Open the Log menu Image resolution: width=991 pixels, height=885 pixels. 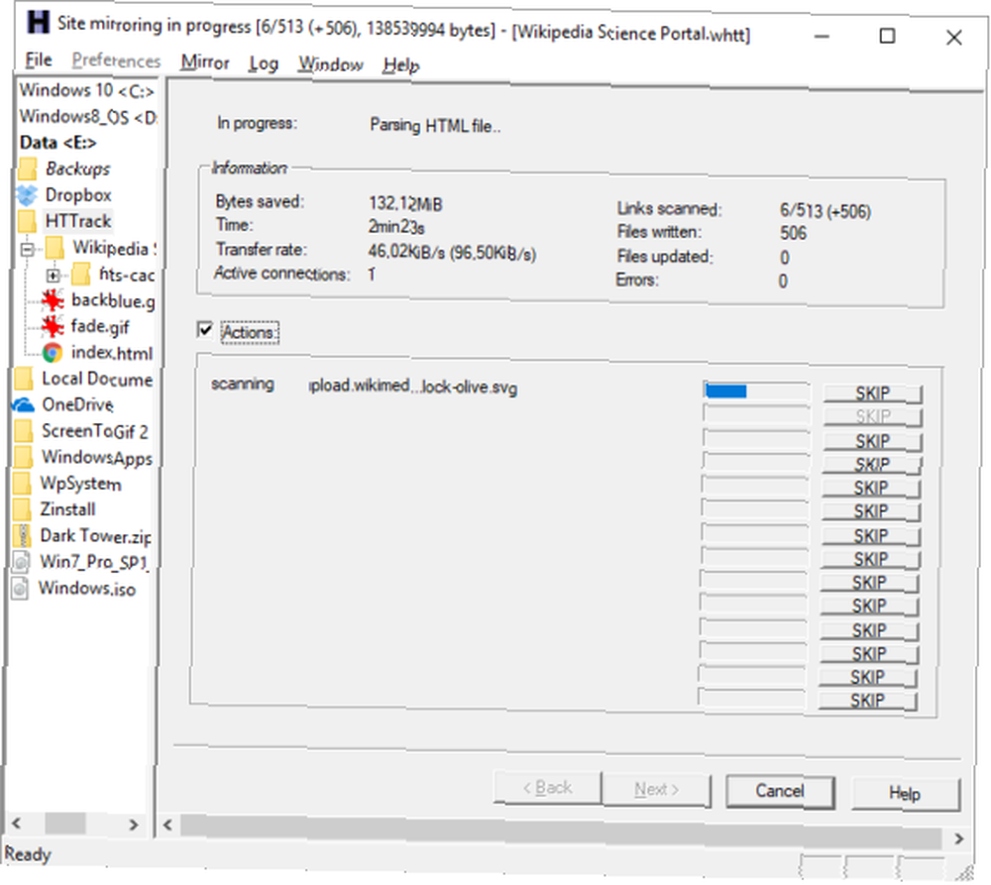(x=264, y=63)
